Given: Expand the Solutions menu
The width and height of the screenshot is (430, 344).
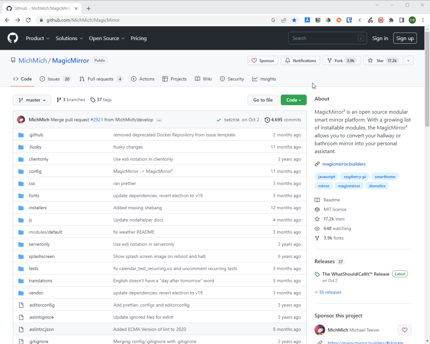Looking at the screenshot, I should [69, 38].
